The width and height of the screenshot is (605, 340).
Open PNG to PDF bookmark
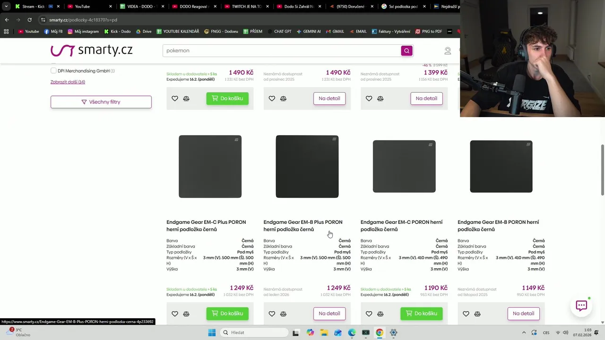[428, 32]
